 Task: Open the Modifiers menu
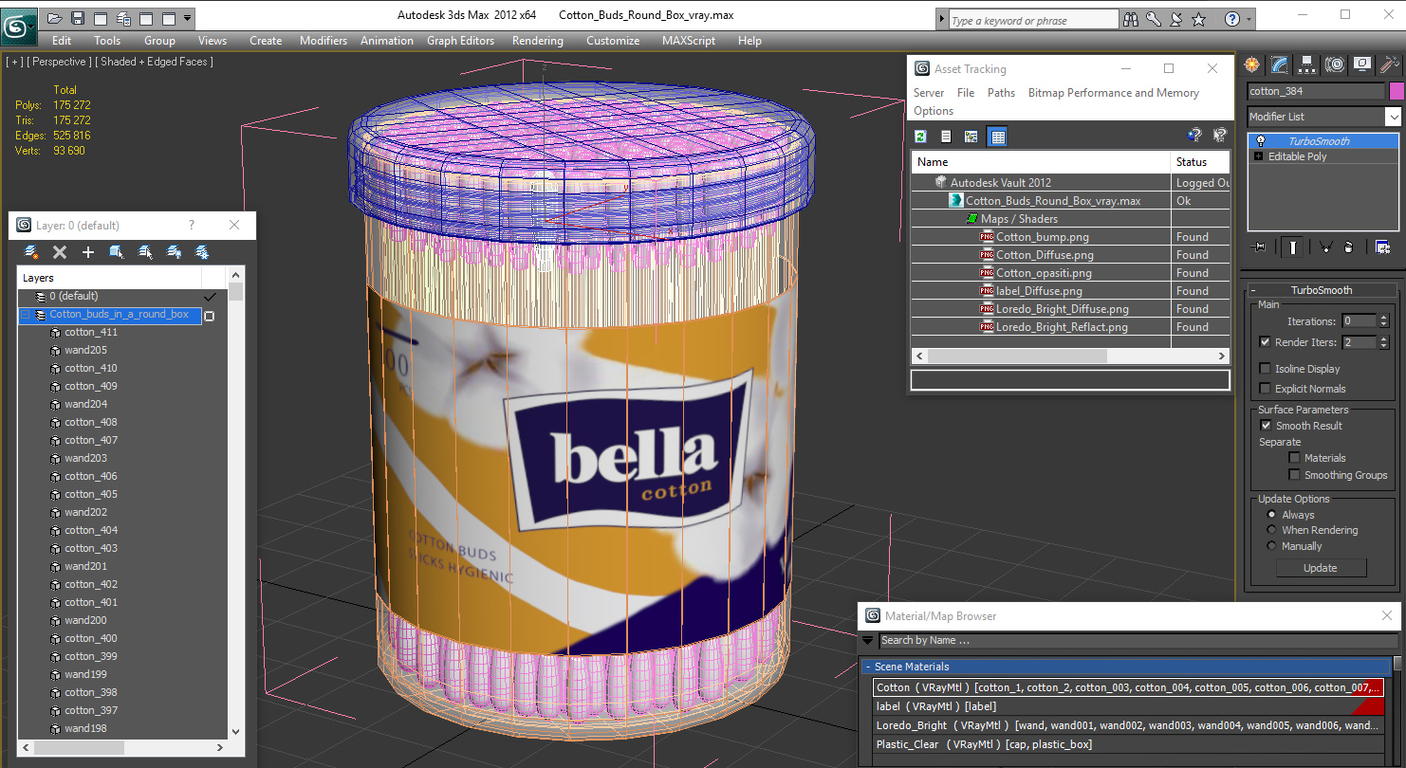324,41
